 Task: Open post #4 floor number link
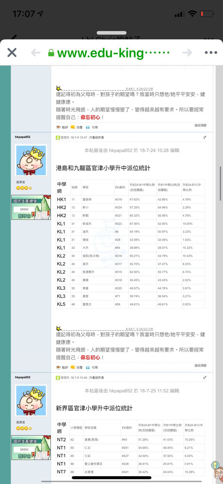click(204, 378)
